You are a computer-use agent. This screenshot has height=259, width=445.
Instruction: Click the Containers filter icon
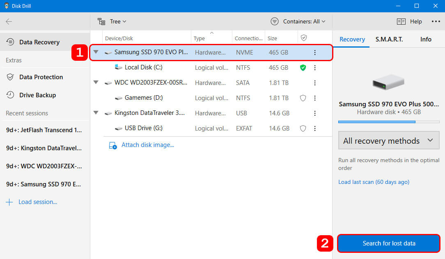pos(275,21)
